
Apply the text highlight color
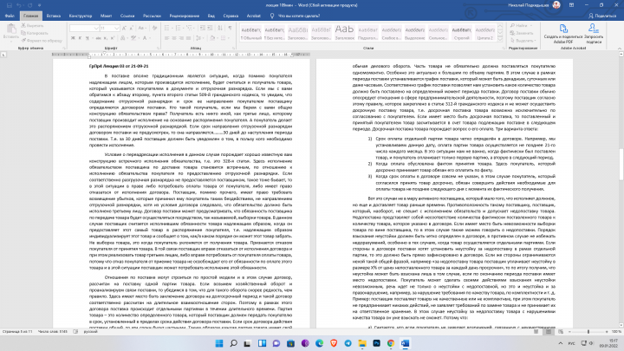(x=134, y=38)
